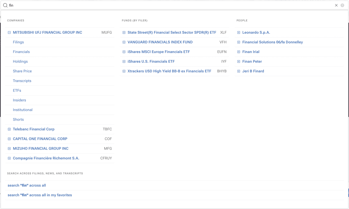Open Jeri B Finard person link

(253, 71)
